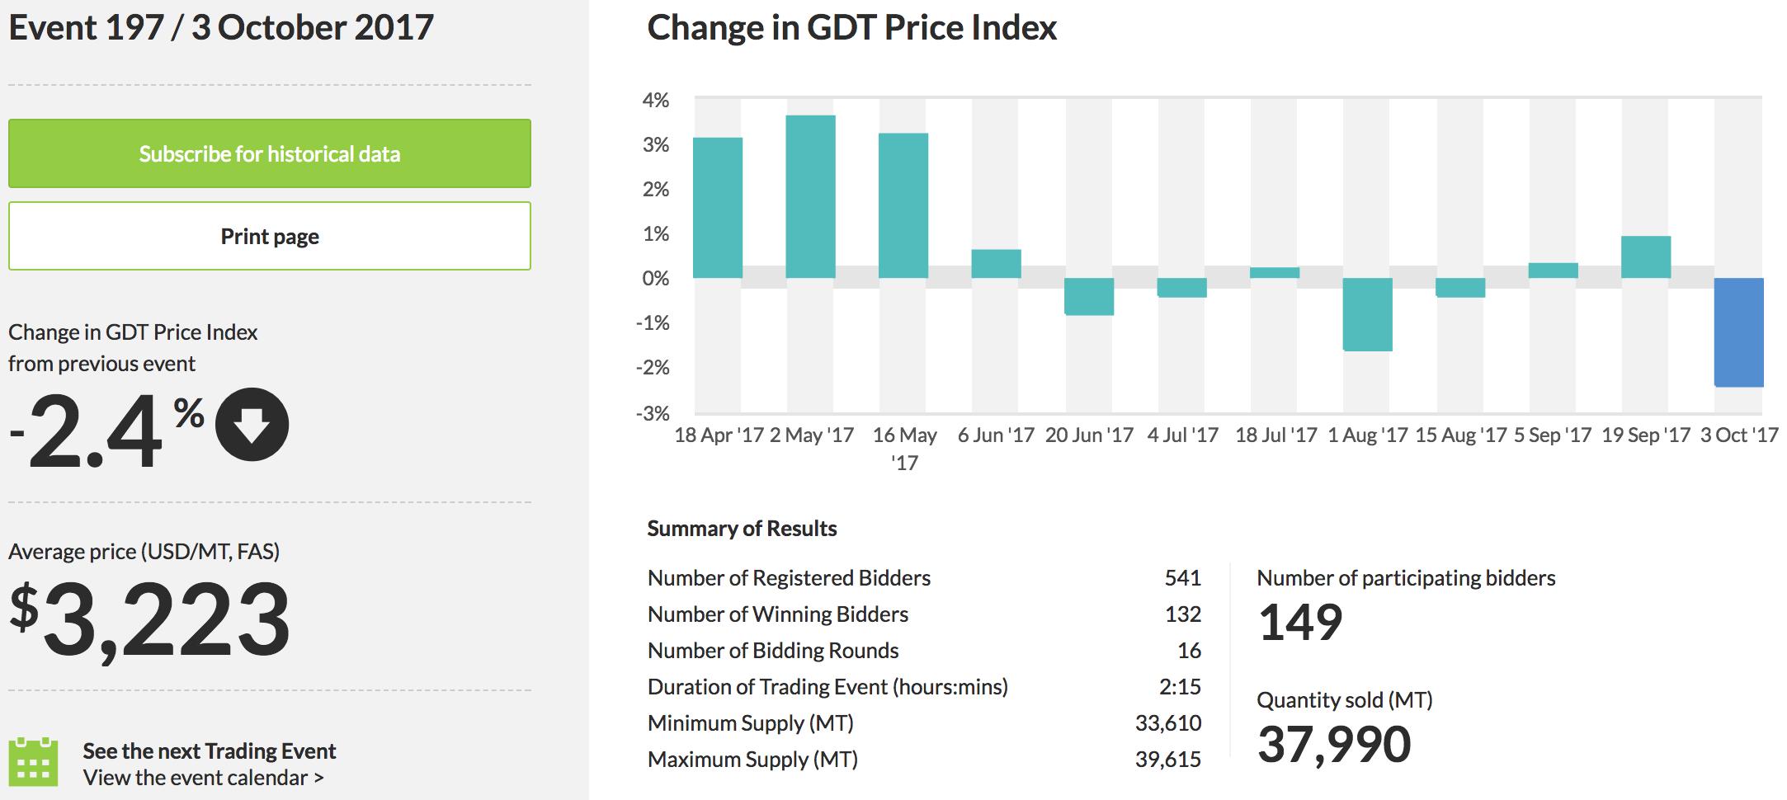Click the black down-arrow circle icon
Image resolution: width=1787 pixels, height=800 pixels.
coord(252,425)
